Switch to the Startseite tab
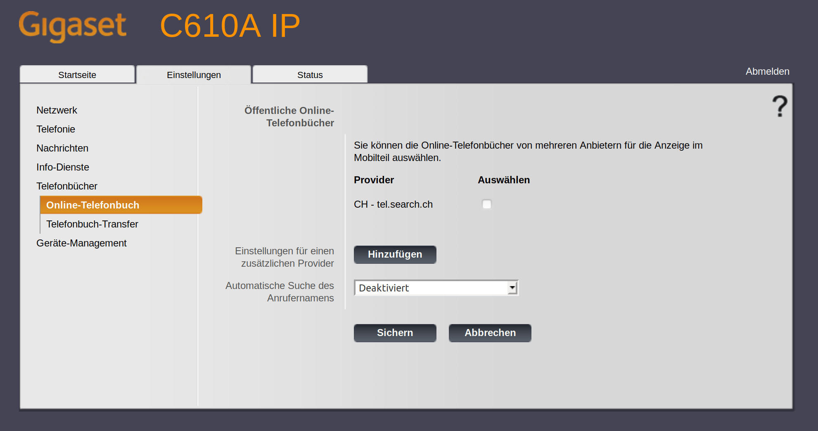 click(77, 75)
